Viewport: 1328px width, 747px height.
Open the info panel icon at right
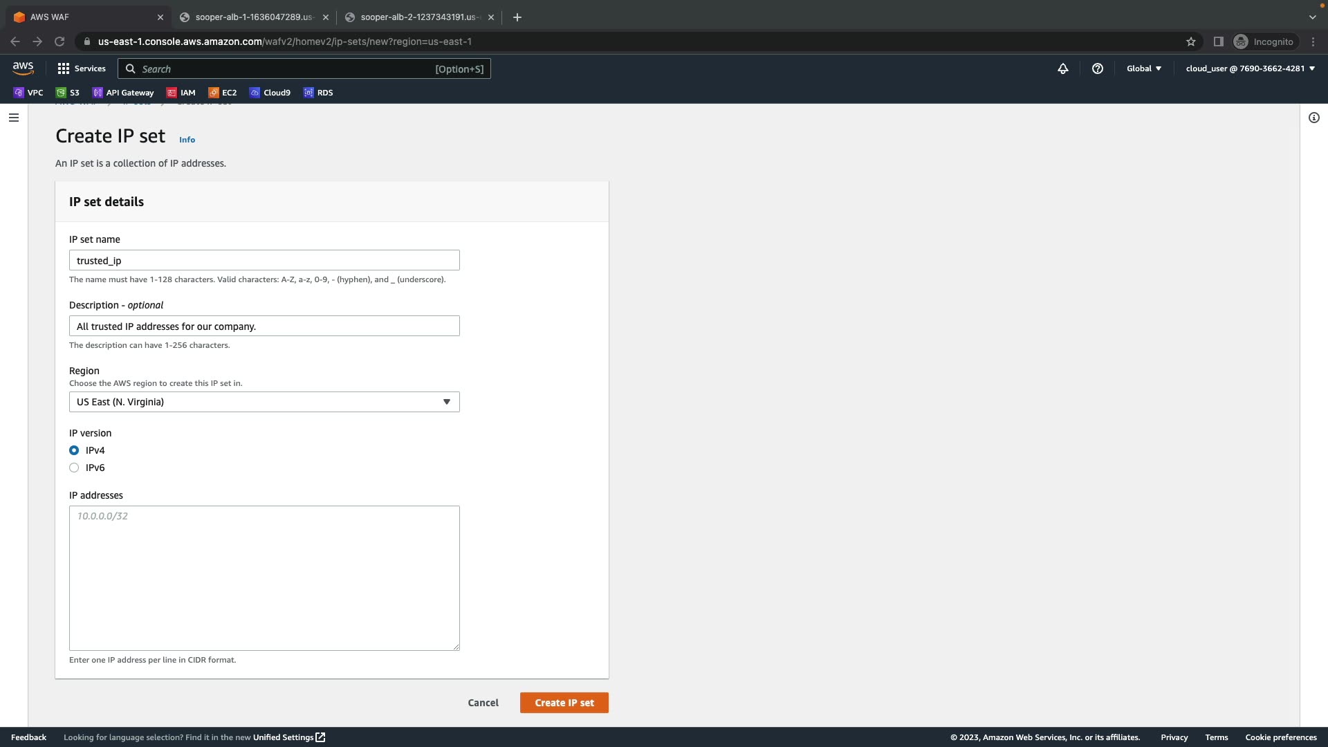click(x=1314, y=118)
